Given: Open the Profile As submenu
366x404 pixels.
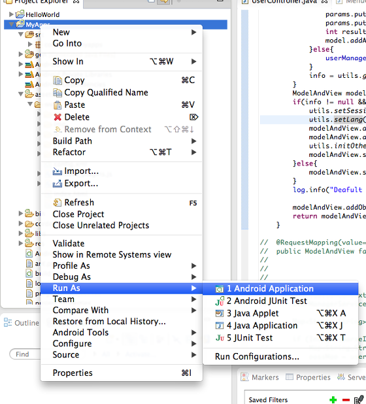Looking at the screenshot, I should [122, 266].
